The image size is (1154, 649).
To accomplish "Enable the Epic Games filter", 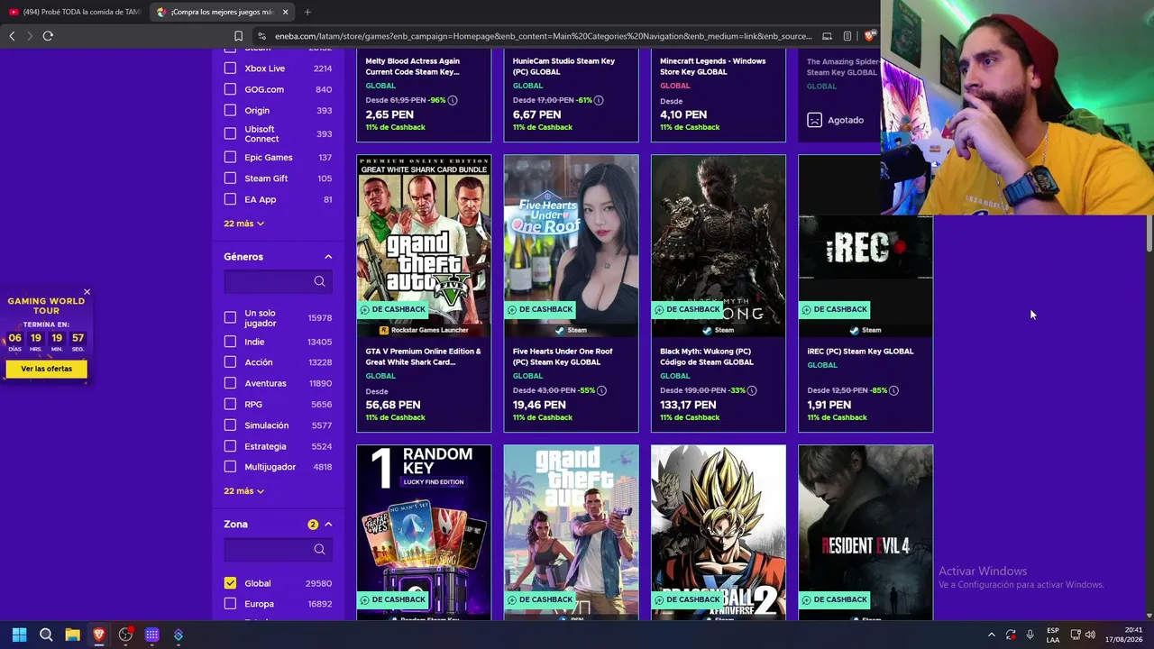I will (x=230, y=158).
